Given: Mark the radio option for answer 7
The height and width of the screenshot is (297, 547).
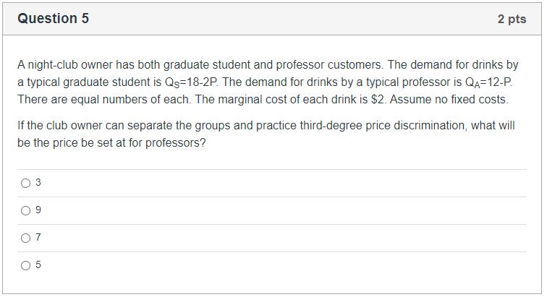Looking at the screenshot, I should 25,238.
